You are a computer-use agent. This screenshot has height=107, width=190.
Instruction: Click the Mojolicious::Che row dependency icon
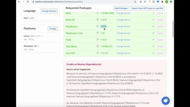(98, 33)
